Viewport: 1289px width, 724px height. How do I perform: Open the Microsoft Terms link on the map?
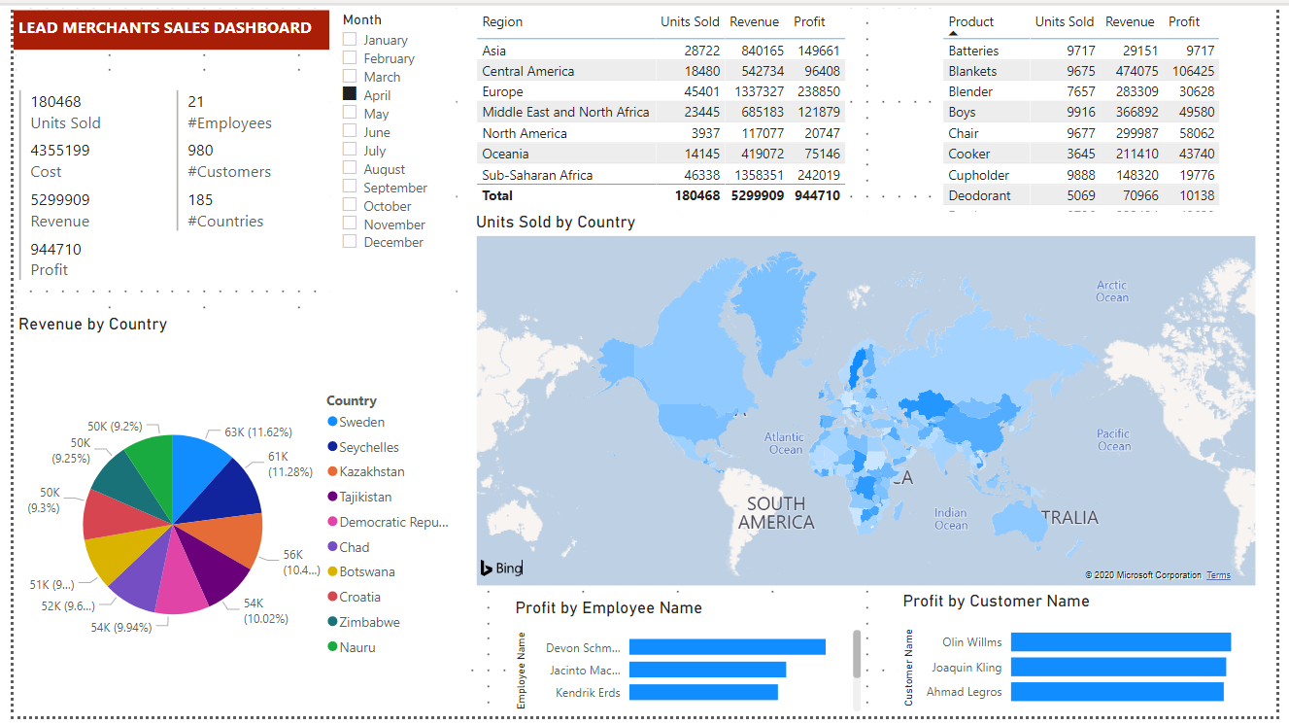[1217, 574]
